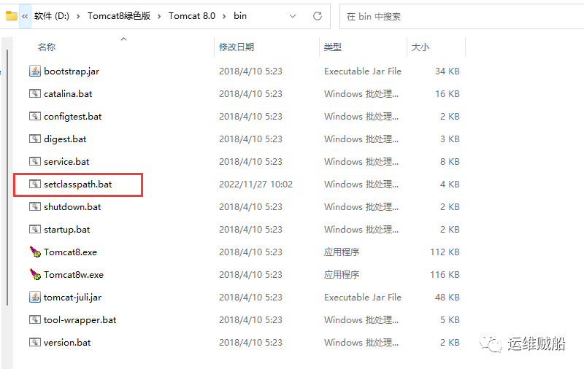Image resolution: width=584 pixels, height=369 pixels.
Task: Sort files by 名称 column
Action: (47, 47)
